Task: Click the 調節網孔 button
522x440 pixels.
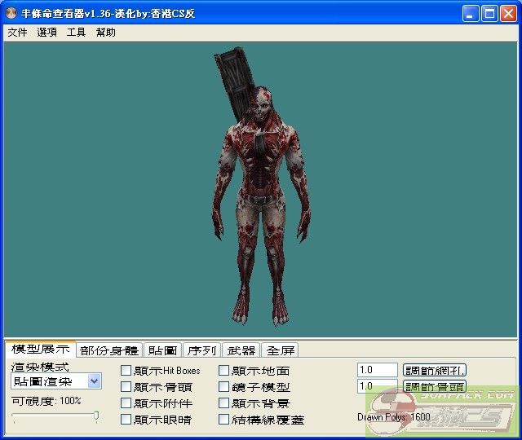Action: point(435,370)
